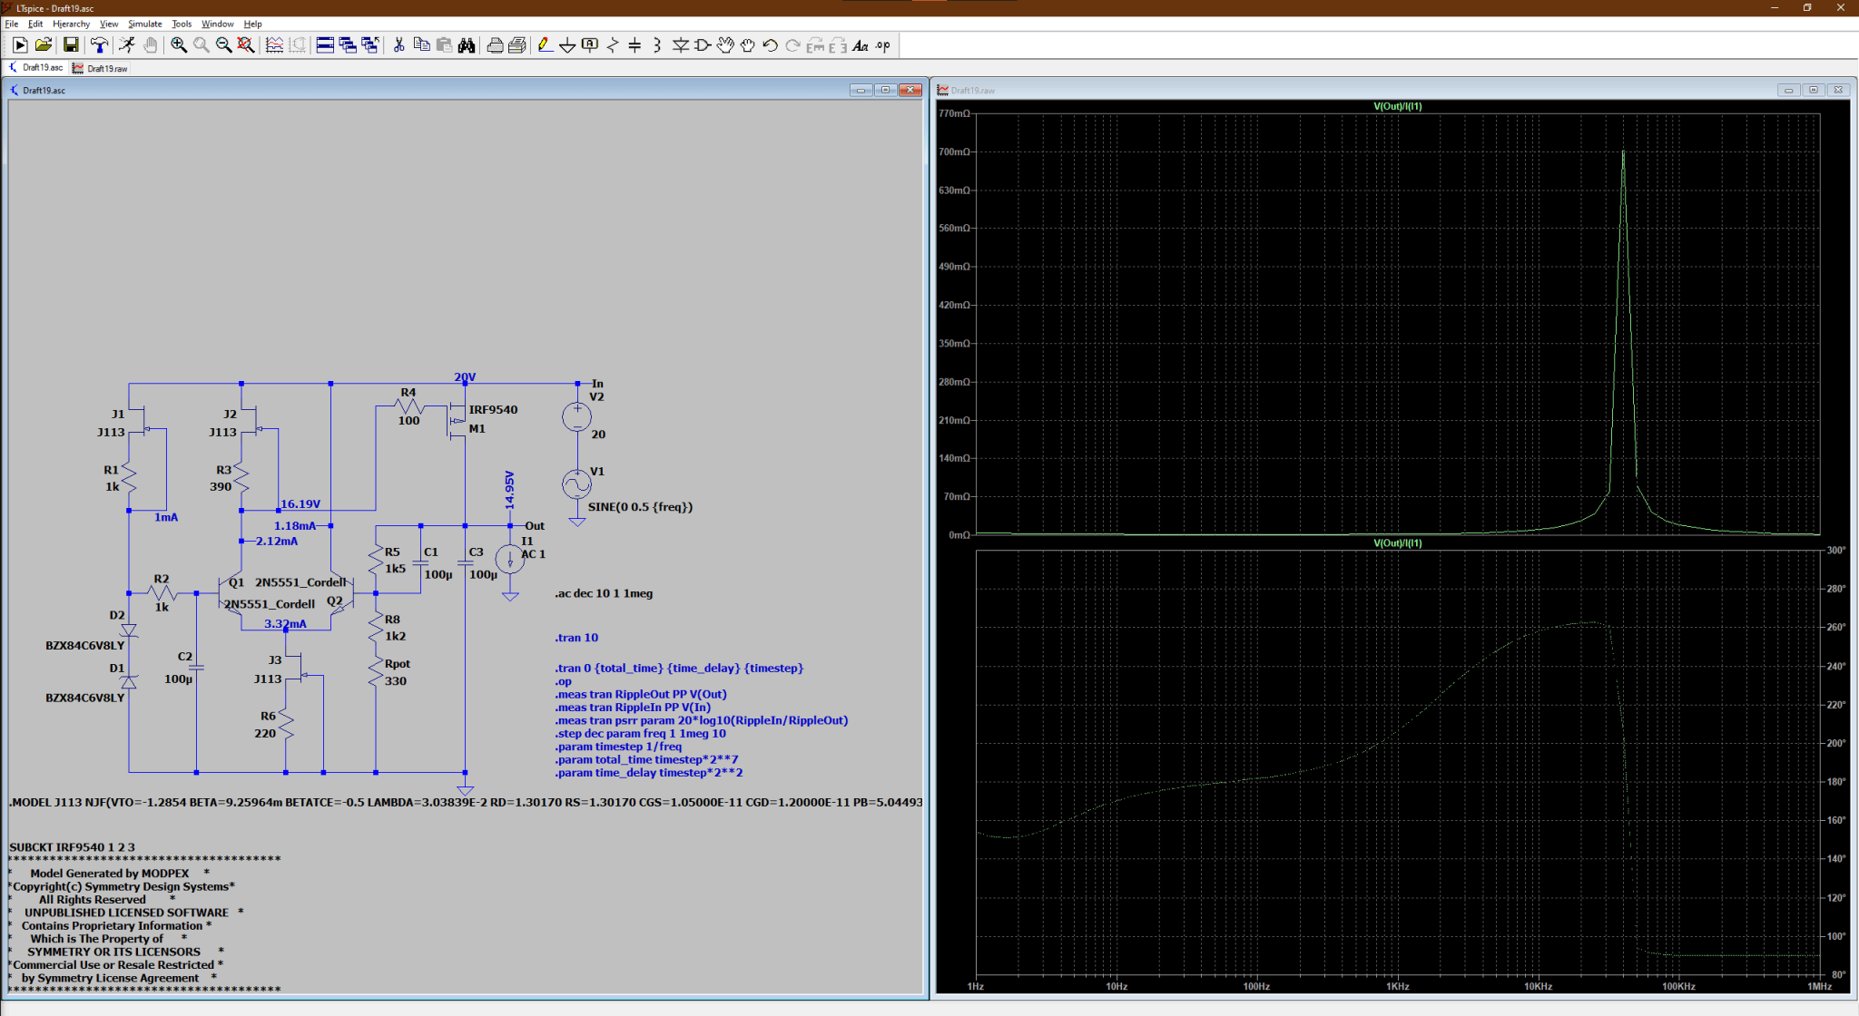This screenshot has height=1016, width=1859.
Task: Click the .ac dec 10 1 1meg directive
Action: click(605, 593)
